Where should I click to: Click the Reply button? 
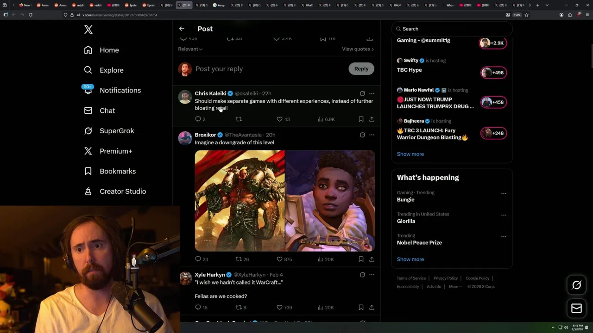point(361,69)
